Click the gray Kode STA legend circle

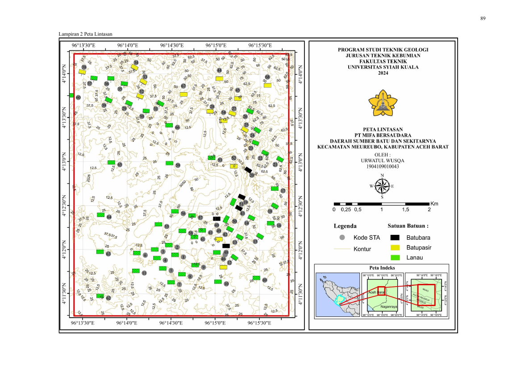click(342, 238)
